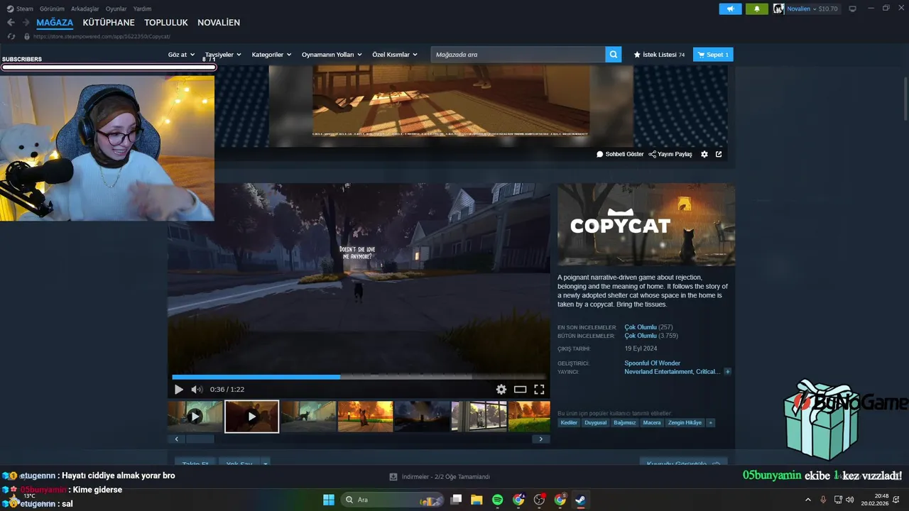Open recent reviews 'Çok Olumlu' link
The height and width of the screenshot is (511, 909).
(641, 327)
